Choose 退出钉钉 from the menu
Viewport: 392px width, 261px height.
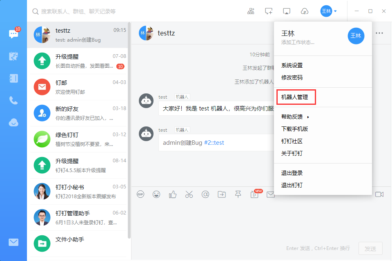pos(292,185)
